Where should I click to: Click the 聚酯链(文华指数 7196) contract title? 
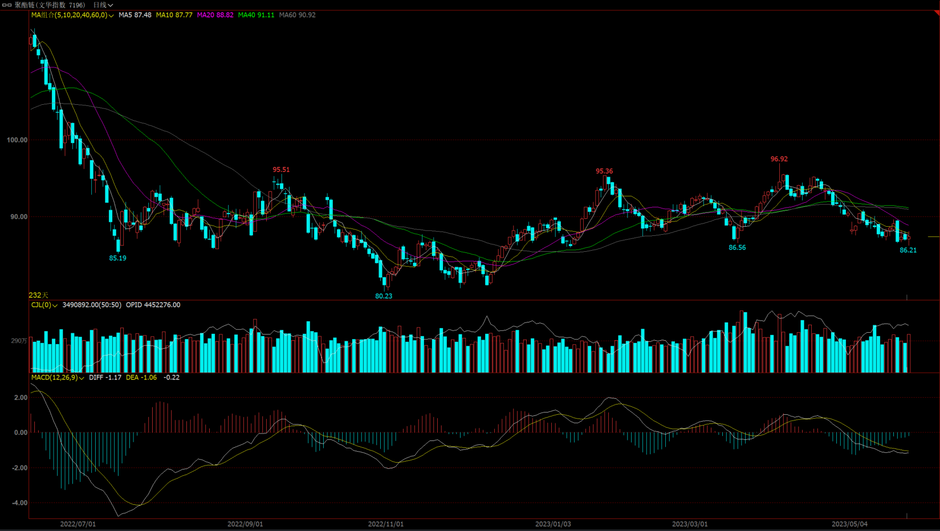pos(50,5)
